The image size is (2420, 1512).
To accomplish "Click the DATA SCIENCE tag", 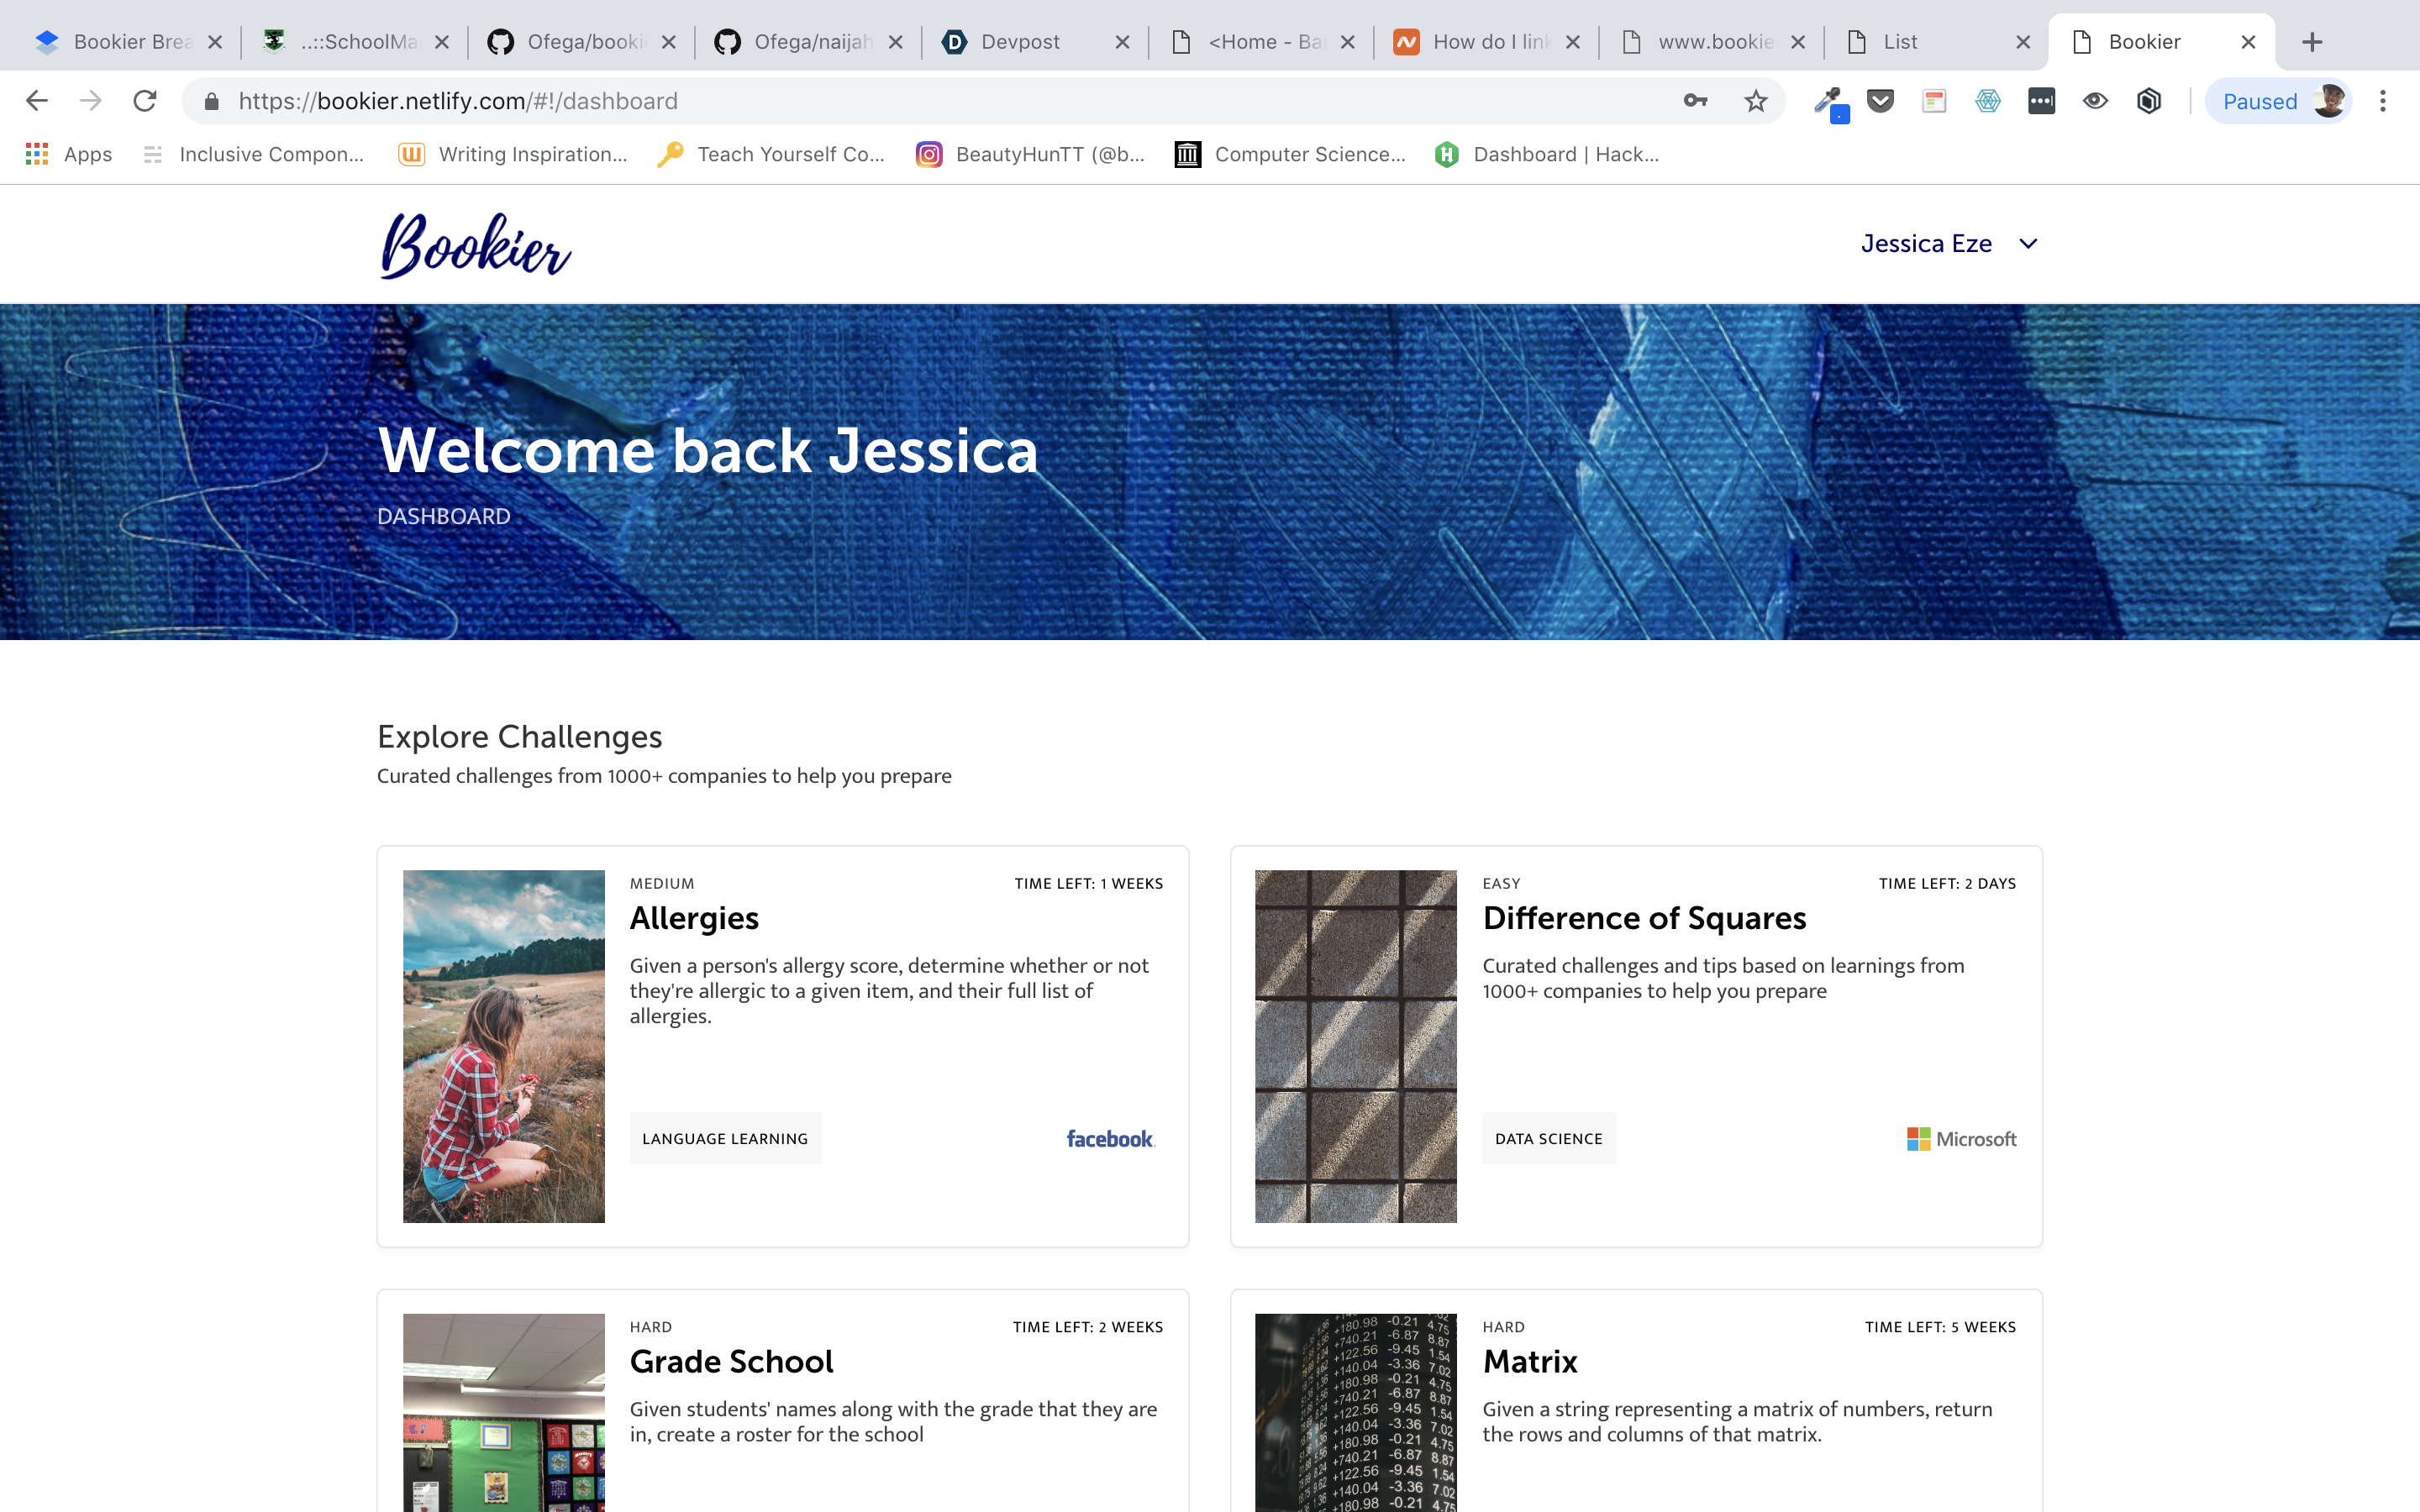I will point(1548,1139).
